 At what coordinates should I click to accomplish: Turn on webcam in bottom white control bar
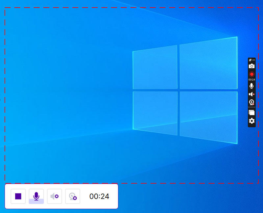coord(73,197)
